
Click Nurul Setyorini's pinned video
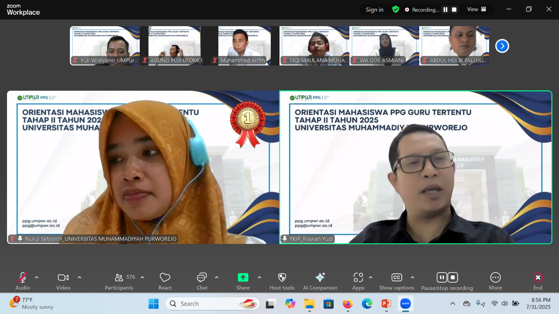pos(143,167)
